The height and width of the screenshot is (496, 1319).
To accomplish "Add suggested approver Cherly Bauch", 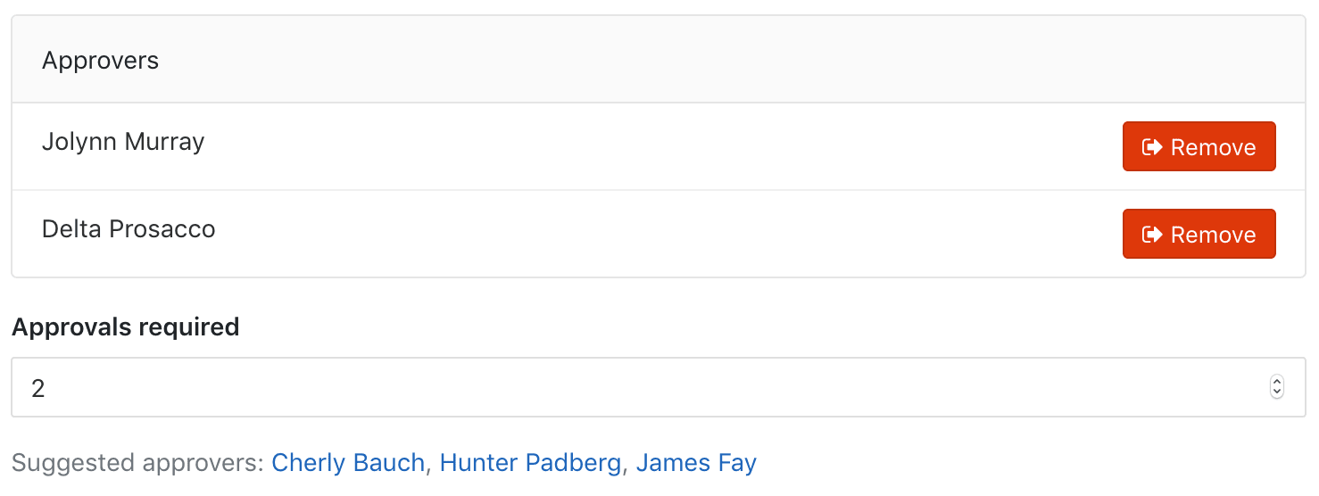I will click(348, 463).
